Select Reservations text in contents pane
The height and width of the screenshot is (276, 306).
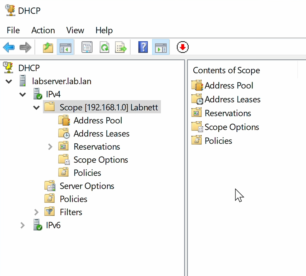click(x=228, y=113)
